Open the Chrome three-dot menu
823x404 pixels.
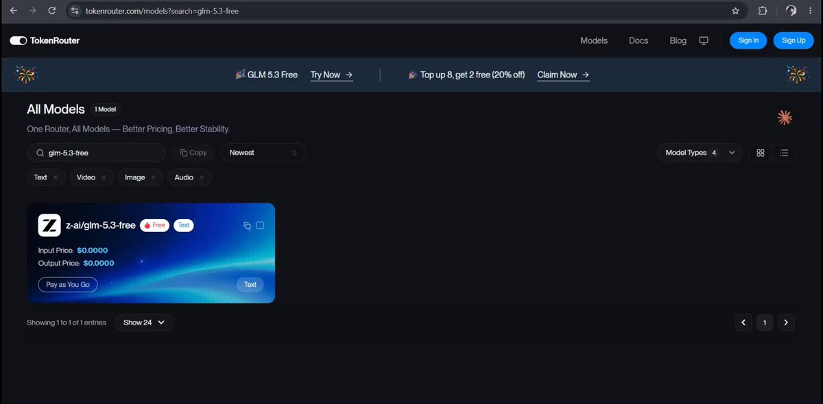coord(811,11)
